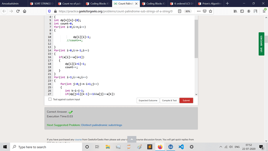Reload the page with the refresh icon

click(x=18, y=11)
